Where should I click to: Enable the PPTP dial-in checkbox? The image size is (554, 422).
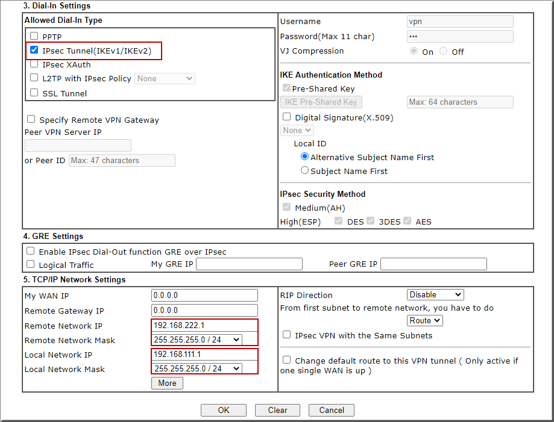[34, 36]
